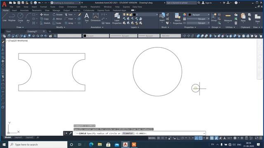Activate the Rotate command

57,15
